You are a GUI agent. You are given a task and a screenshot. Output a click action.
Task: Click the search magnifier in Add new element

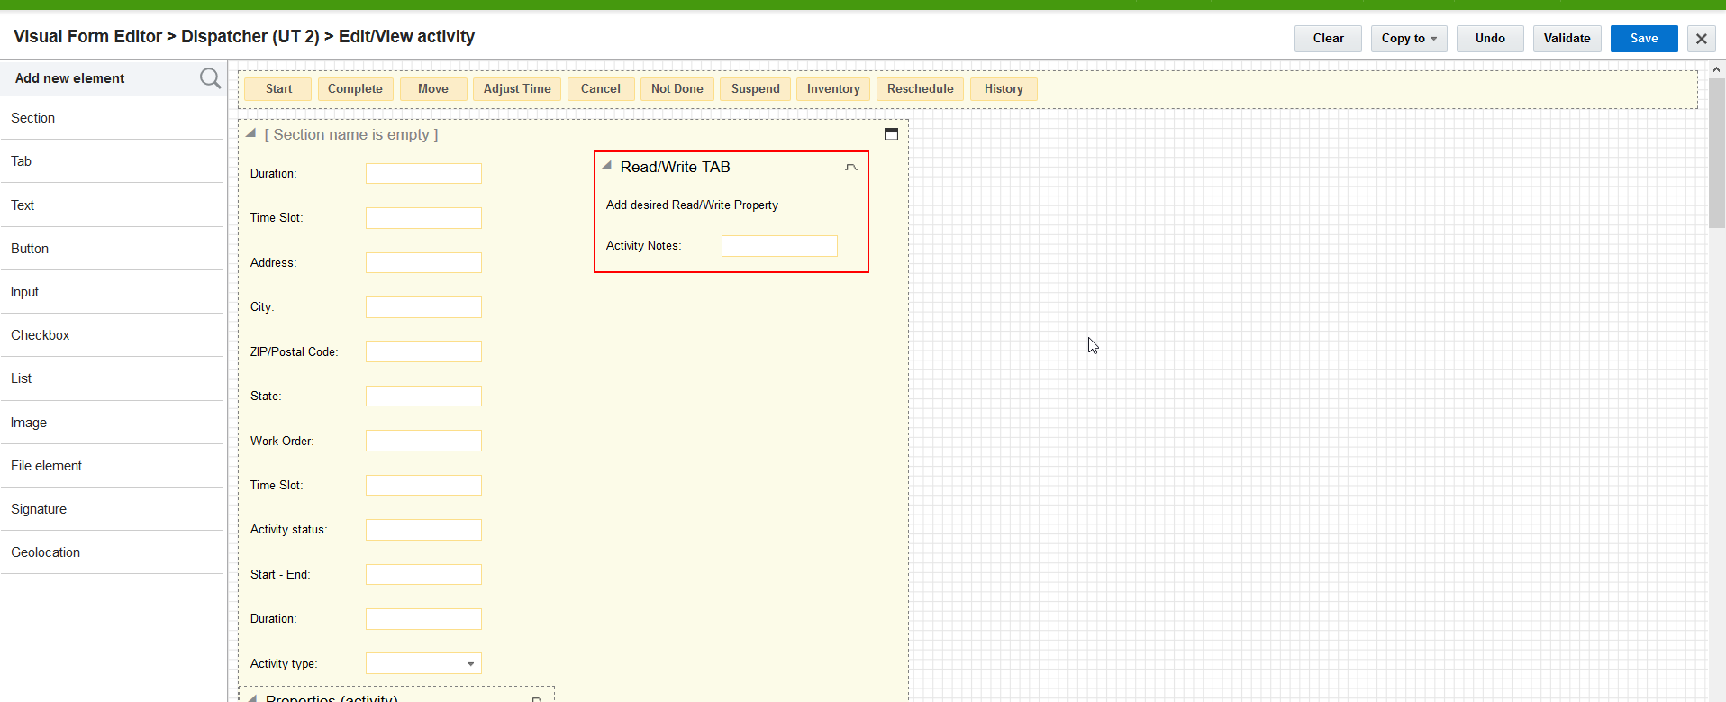pos(210,78)
